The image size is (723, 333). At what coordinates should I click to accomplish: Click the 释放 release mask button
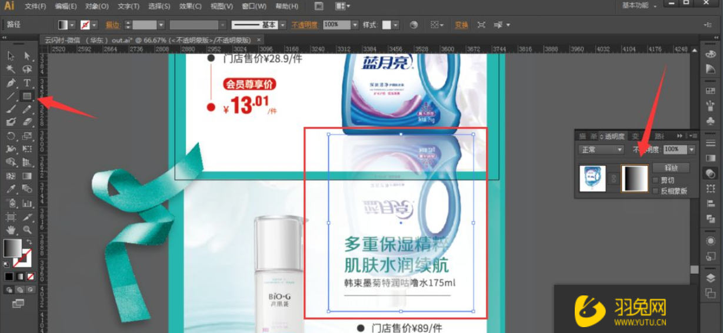tap(671, 167)
